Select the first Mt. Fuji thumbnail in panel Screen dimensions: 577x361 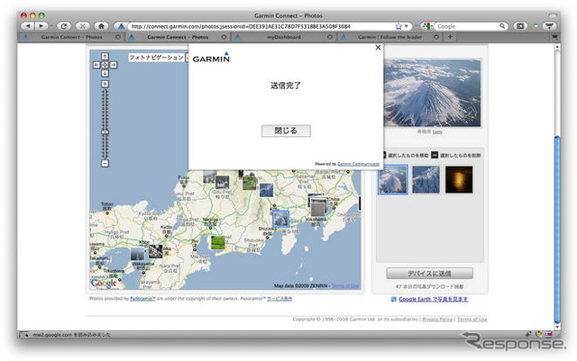pyautogui.click(x=393, y=180)
